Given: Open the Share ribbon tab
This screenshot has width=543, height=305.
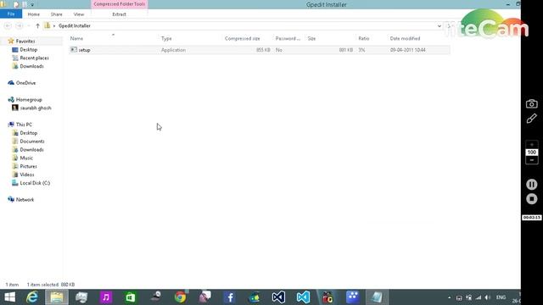Looking at the screenshot, I should coord(57,14).
